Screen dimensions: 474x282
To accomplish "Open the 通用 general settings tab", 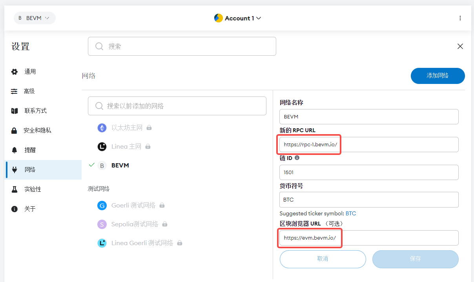I will (x=43, y=71).
